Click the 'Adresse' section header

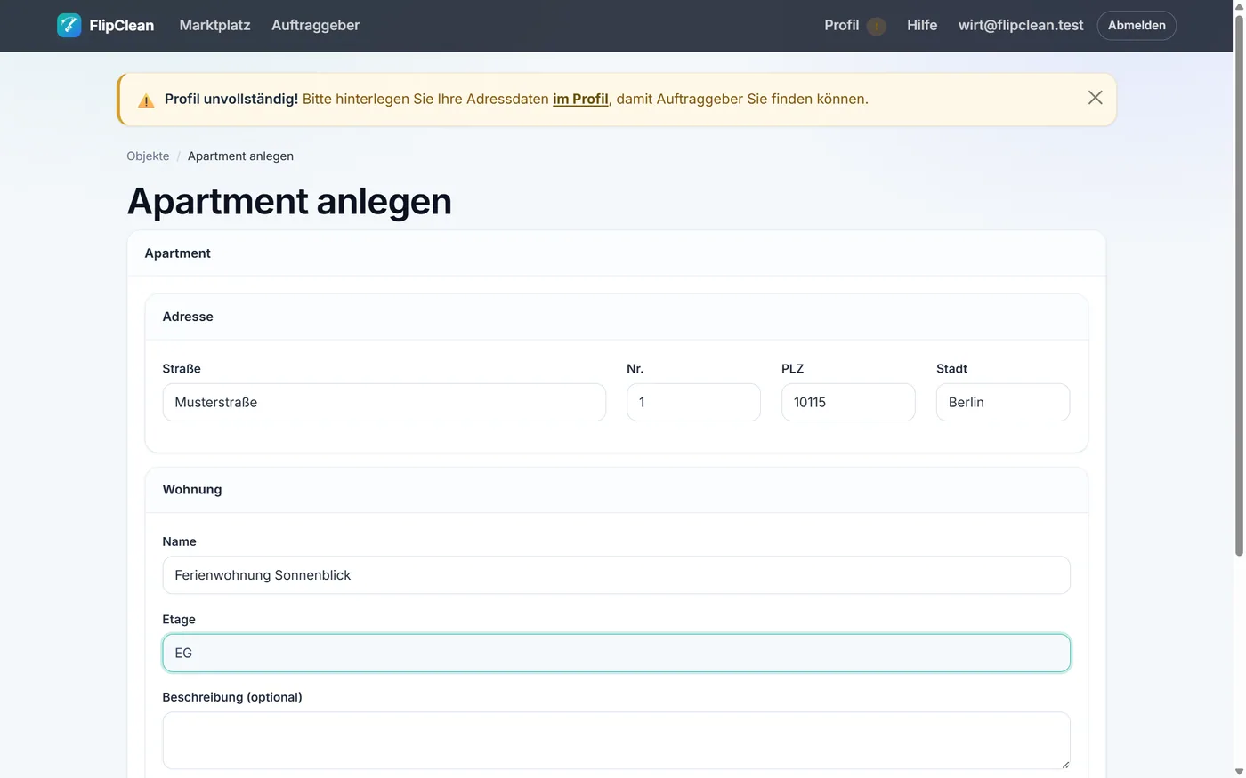pos(188,317)
